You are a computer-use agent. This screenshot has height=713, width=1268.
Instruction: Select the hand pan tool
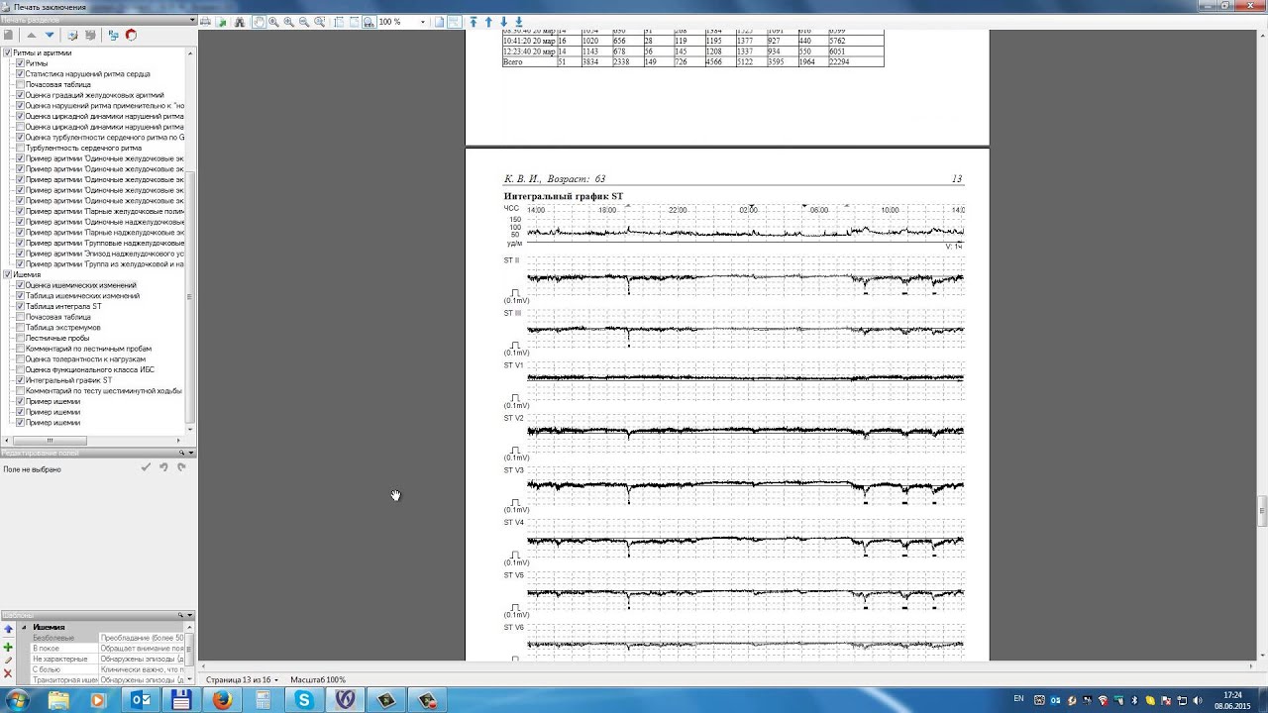pos(260,22)
